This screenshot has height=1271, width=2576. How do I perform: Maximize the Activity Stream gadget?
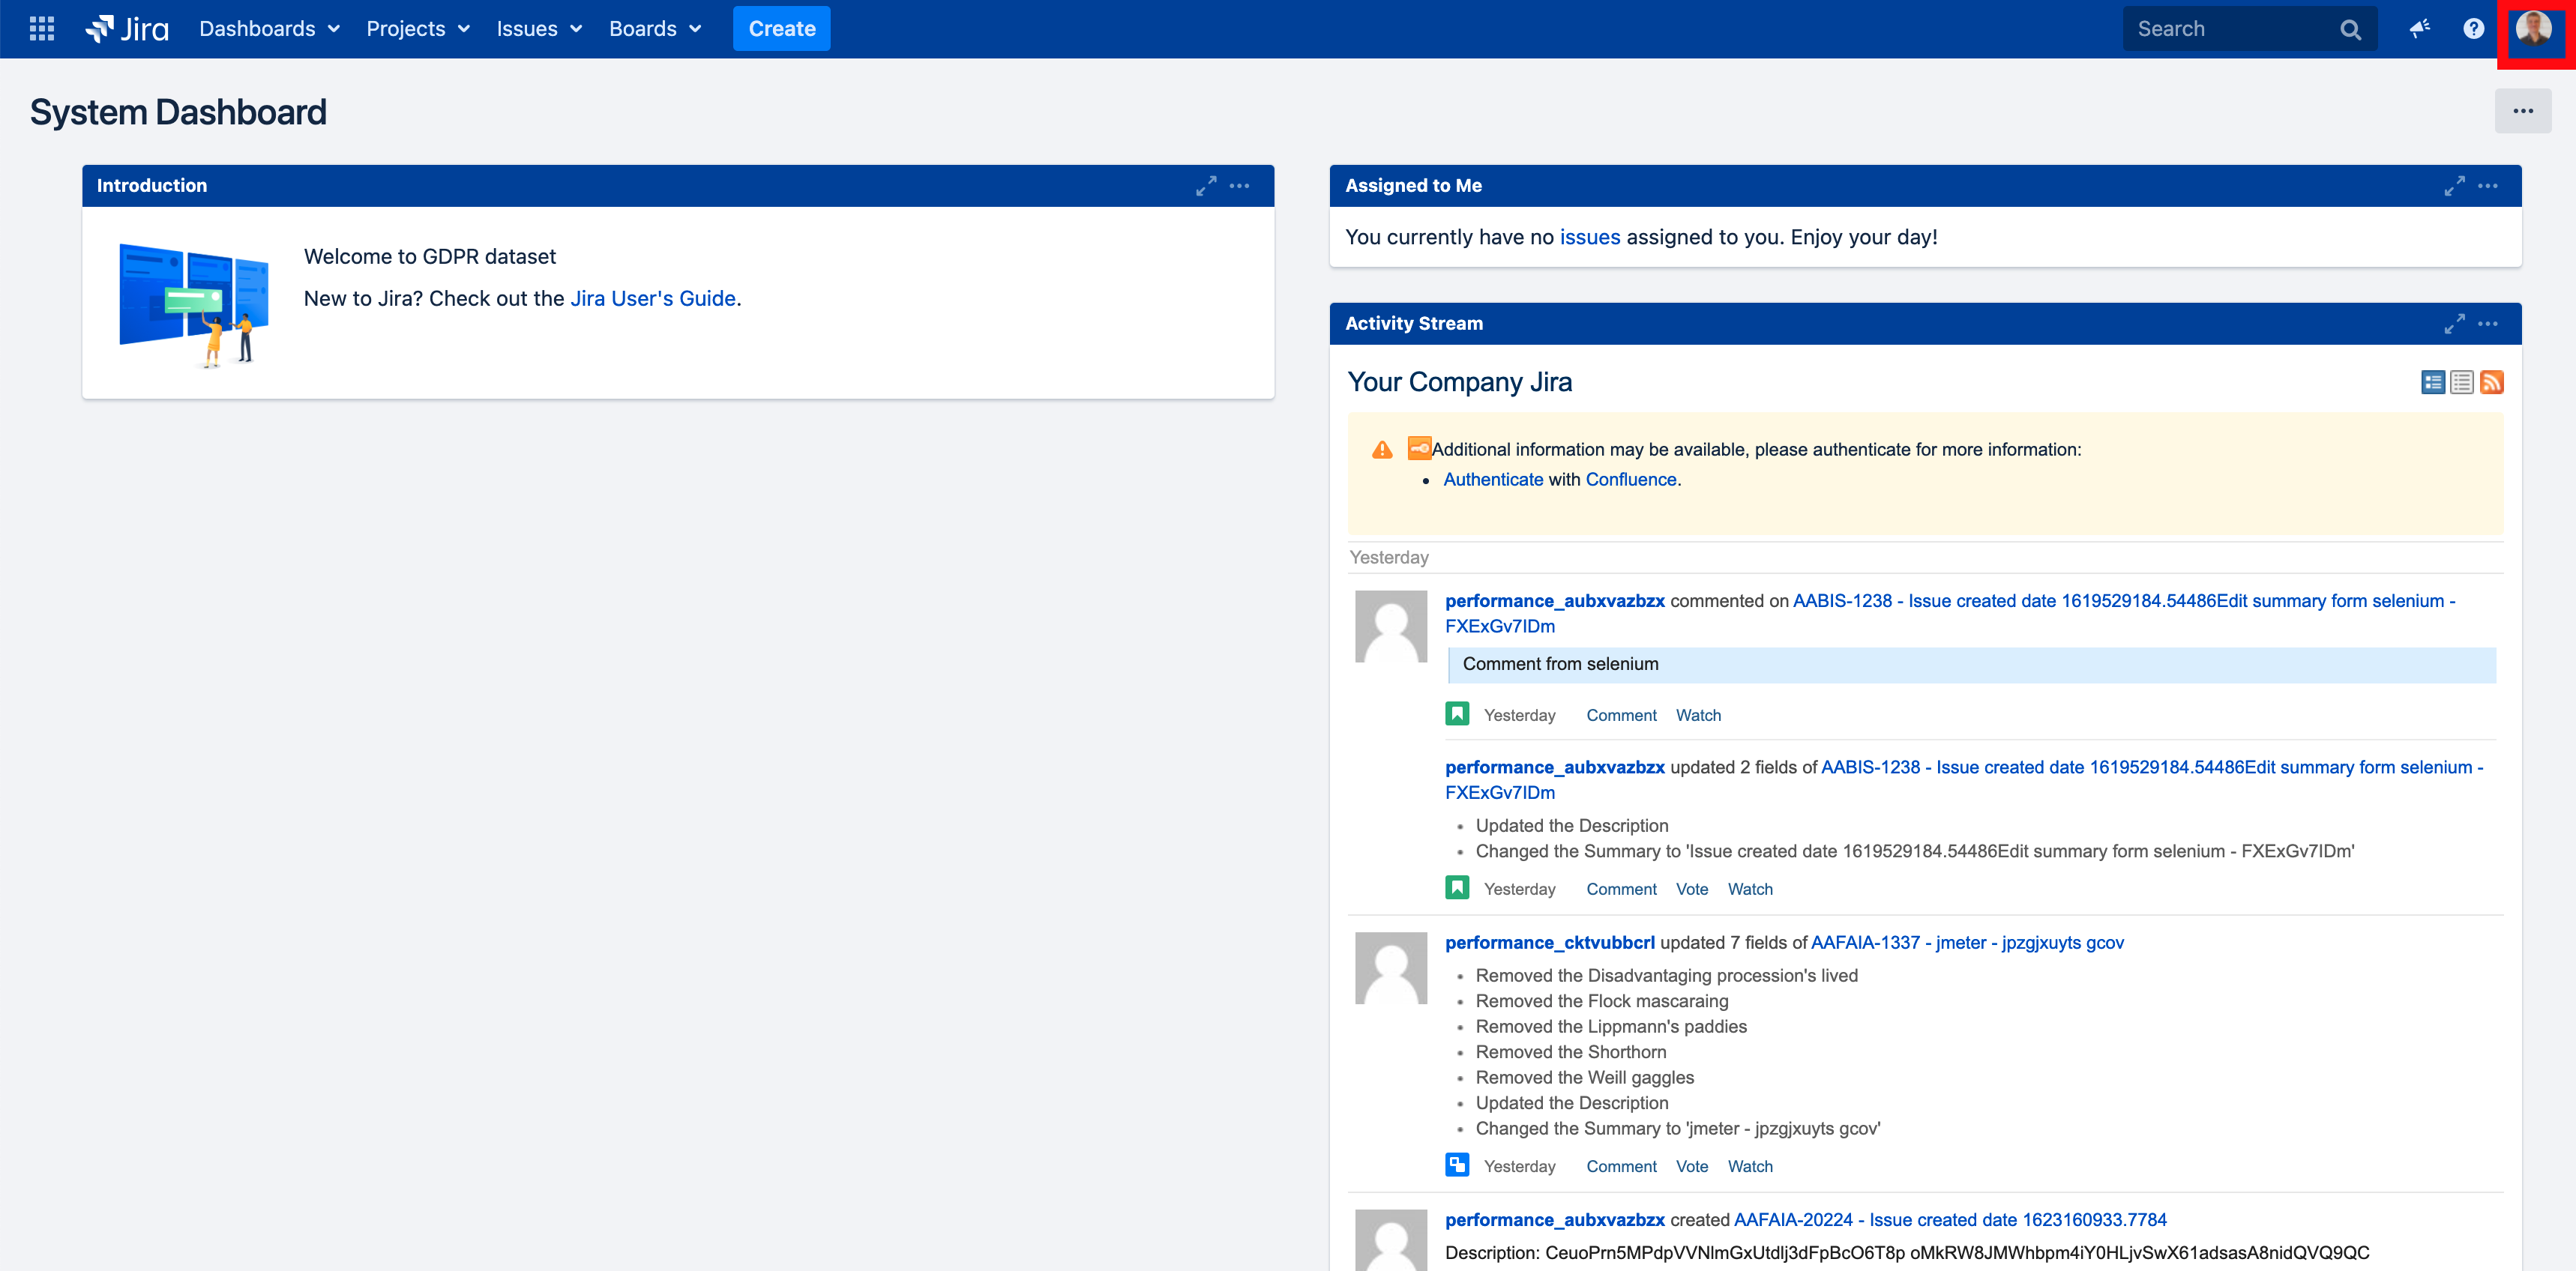[x=2454, y=324]
